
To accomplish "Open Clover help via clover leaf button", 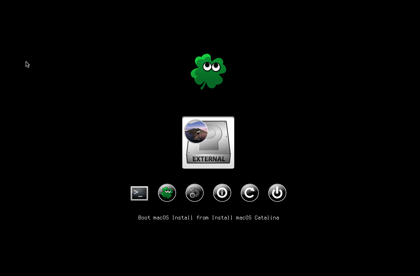I will (167, 193).
